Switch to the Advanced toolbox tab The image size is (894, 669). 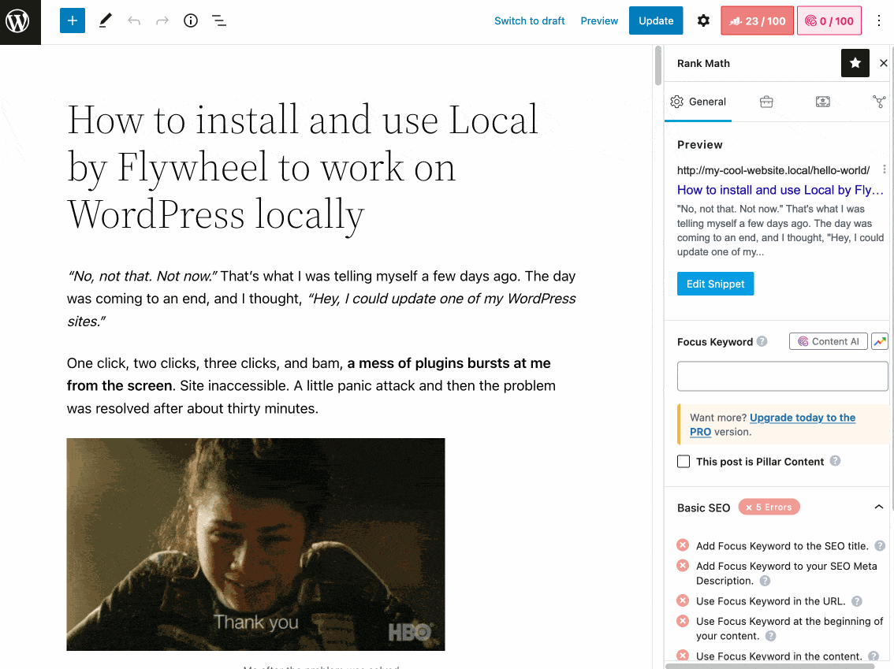coord(766,102)
